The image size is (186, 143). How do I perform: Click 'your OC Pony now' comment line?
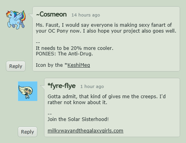point(106,31)
